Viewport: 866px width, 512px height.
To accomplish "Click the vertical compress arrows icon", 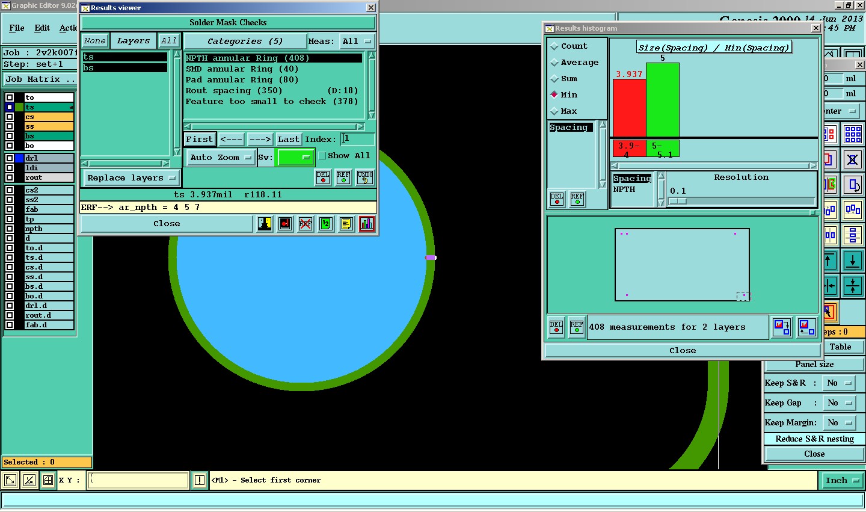I will coord(853,286).
